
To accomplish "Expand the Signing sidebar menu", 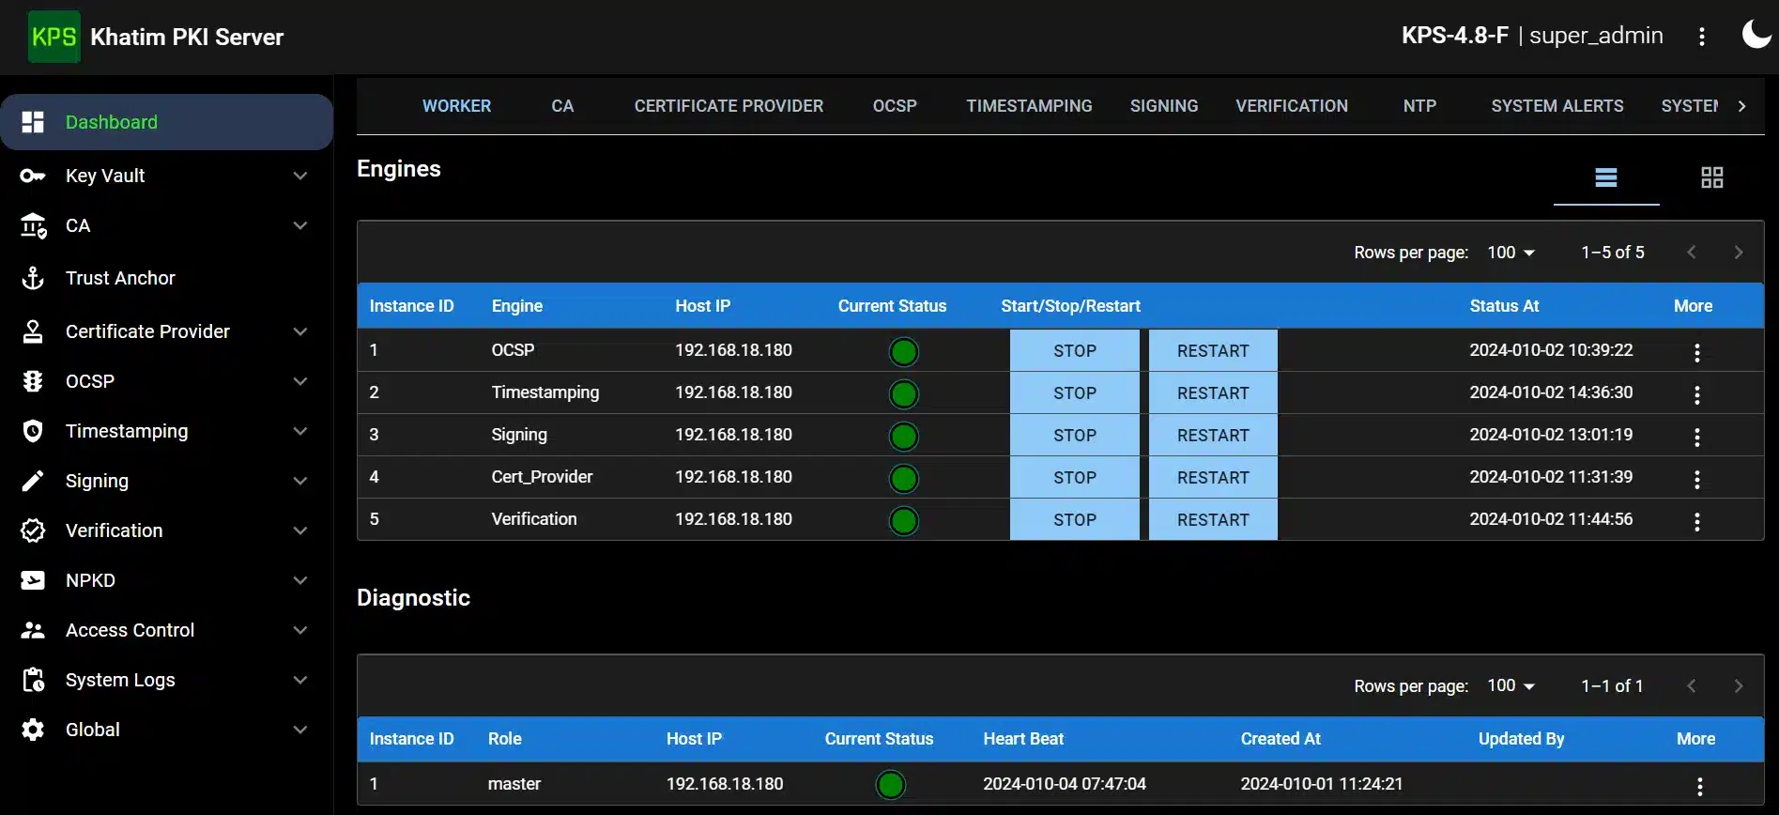I will [300, 481].
